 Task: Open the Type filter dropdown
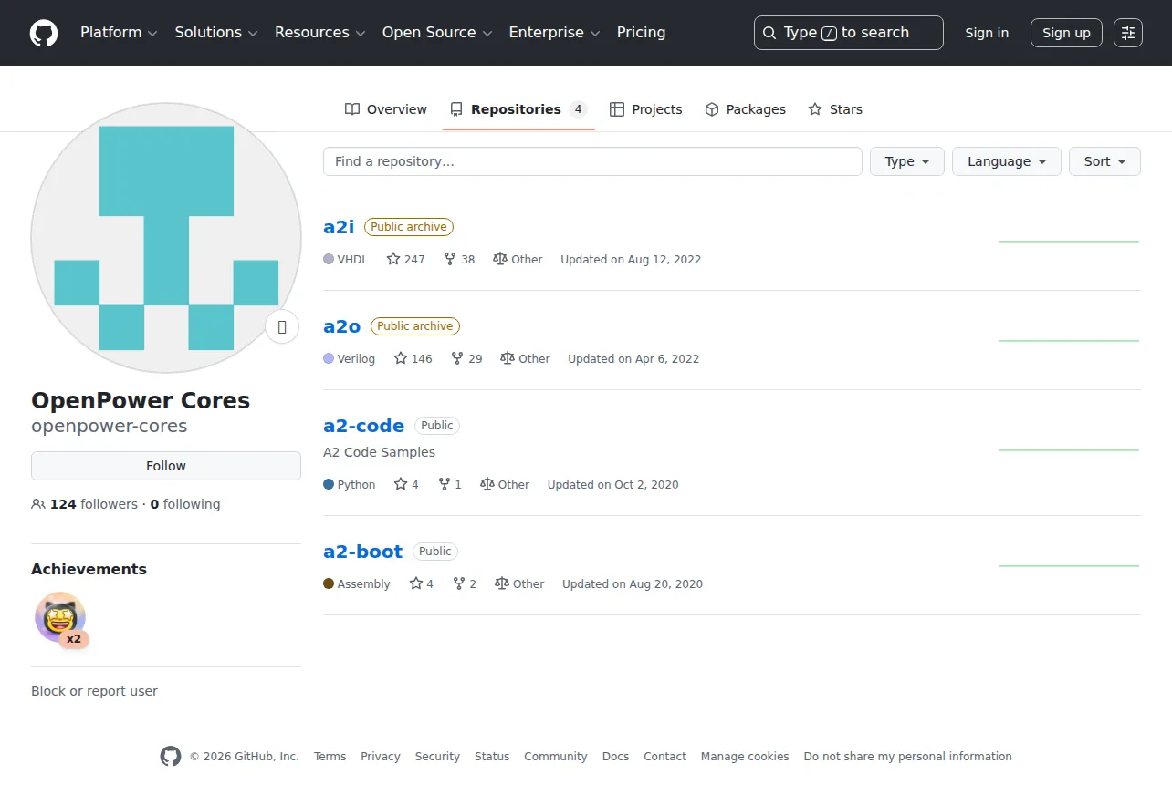pyautogui.click(x=907, y=161)
